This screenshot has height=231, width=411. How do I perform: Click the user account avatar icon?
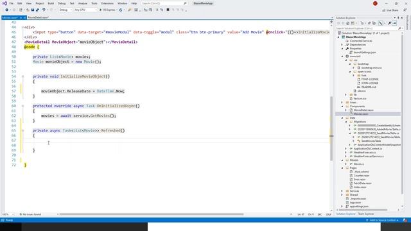[375, 3]
